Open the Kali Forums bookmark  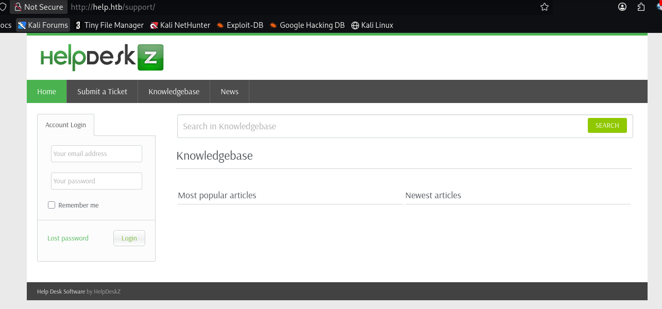43,25
